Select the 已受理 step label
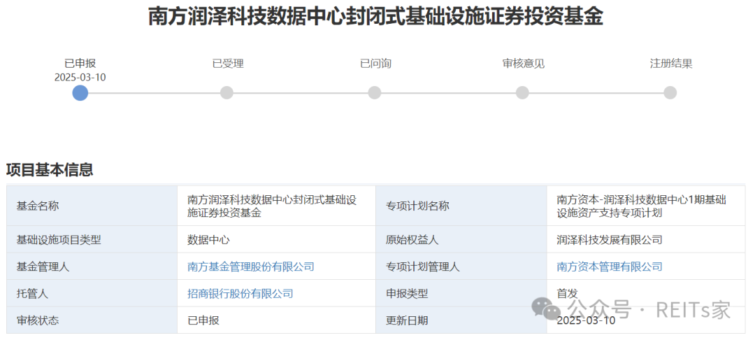 (228, 63)
